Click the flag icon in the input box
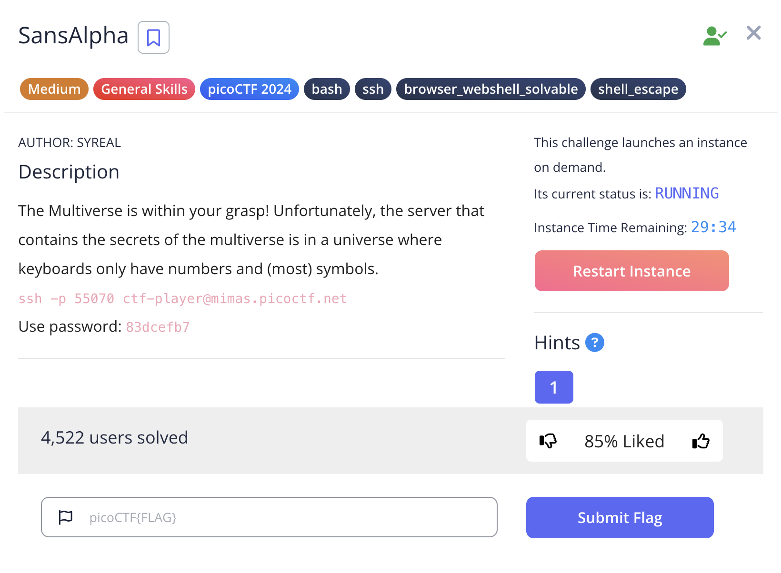This screenshot has height=573, width=781. (65, 517)
